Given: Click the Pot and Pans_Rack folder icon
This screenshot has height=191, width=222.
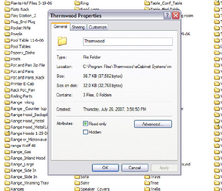Looking at the screenshot, I should click(x=7, y=78).
